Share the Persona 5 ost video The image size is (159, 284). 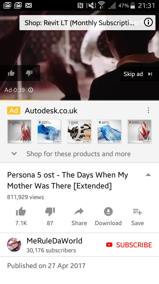tap(79, 216)
